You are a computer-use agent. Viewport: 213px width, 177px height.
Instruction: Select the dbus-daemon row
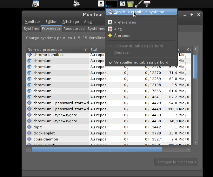pos(109,139)
